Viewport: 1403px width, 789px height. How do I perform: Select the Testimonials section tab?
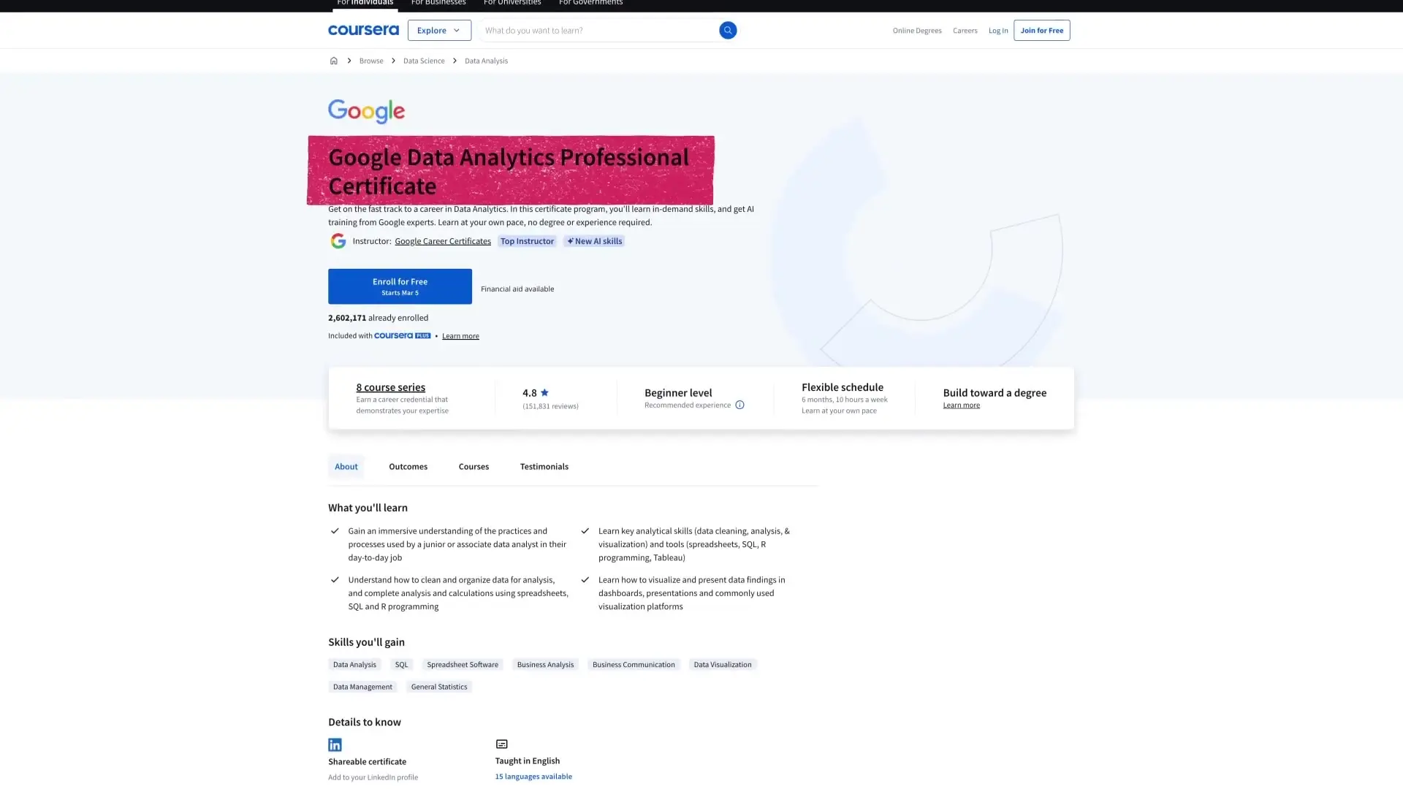pyautogui.click(x=544, y=466)
